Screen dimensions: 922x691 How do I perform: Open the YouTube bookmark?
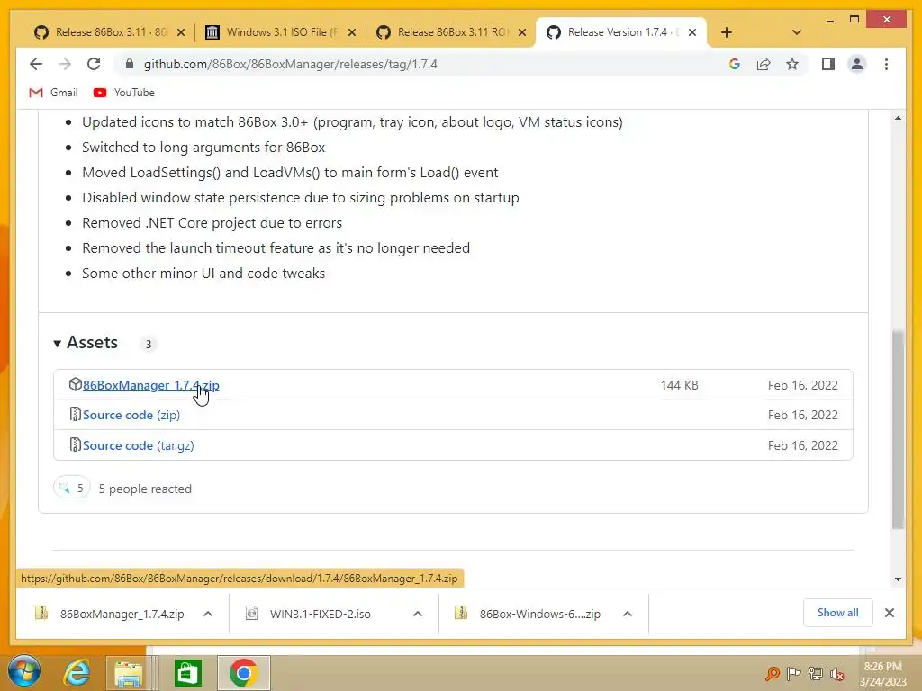[x=124, y=93]
